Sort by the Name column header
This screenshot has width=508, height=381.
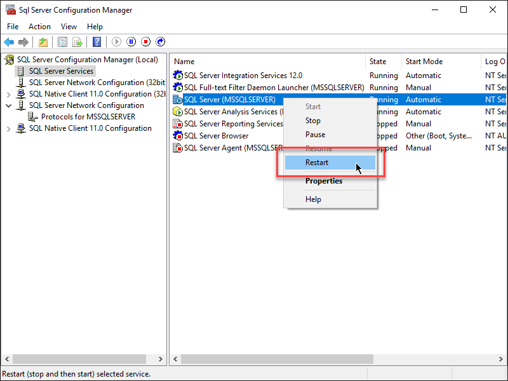coord(268,62)
